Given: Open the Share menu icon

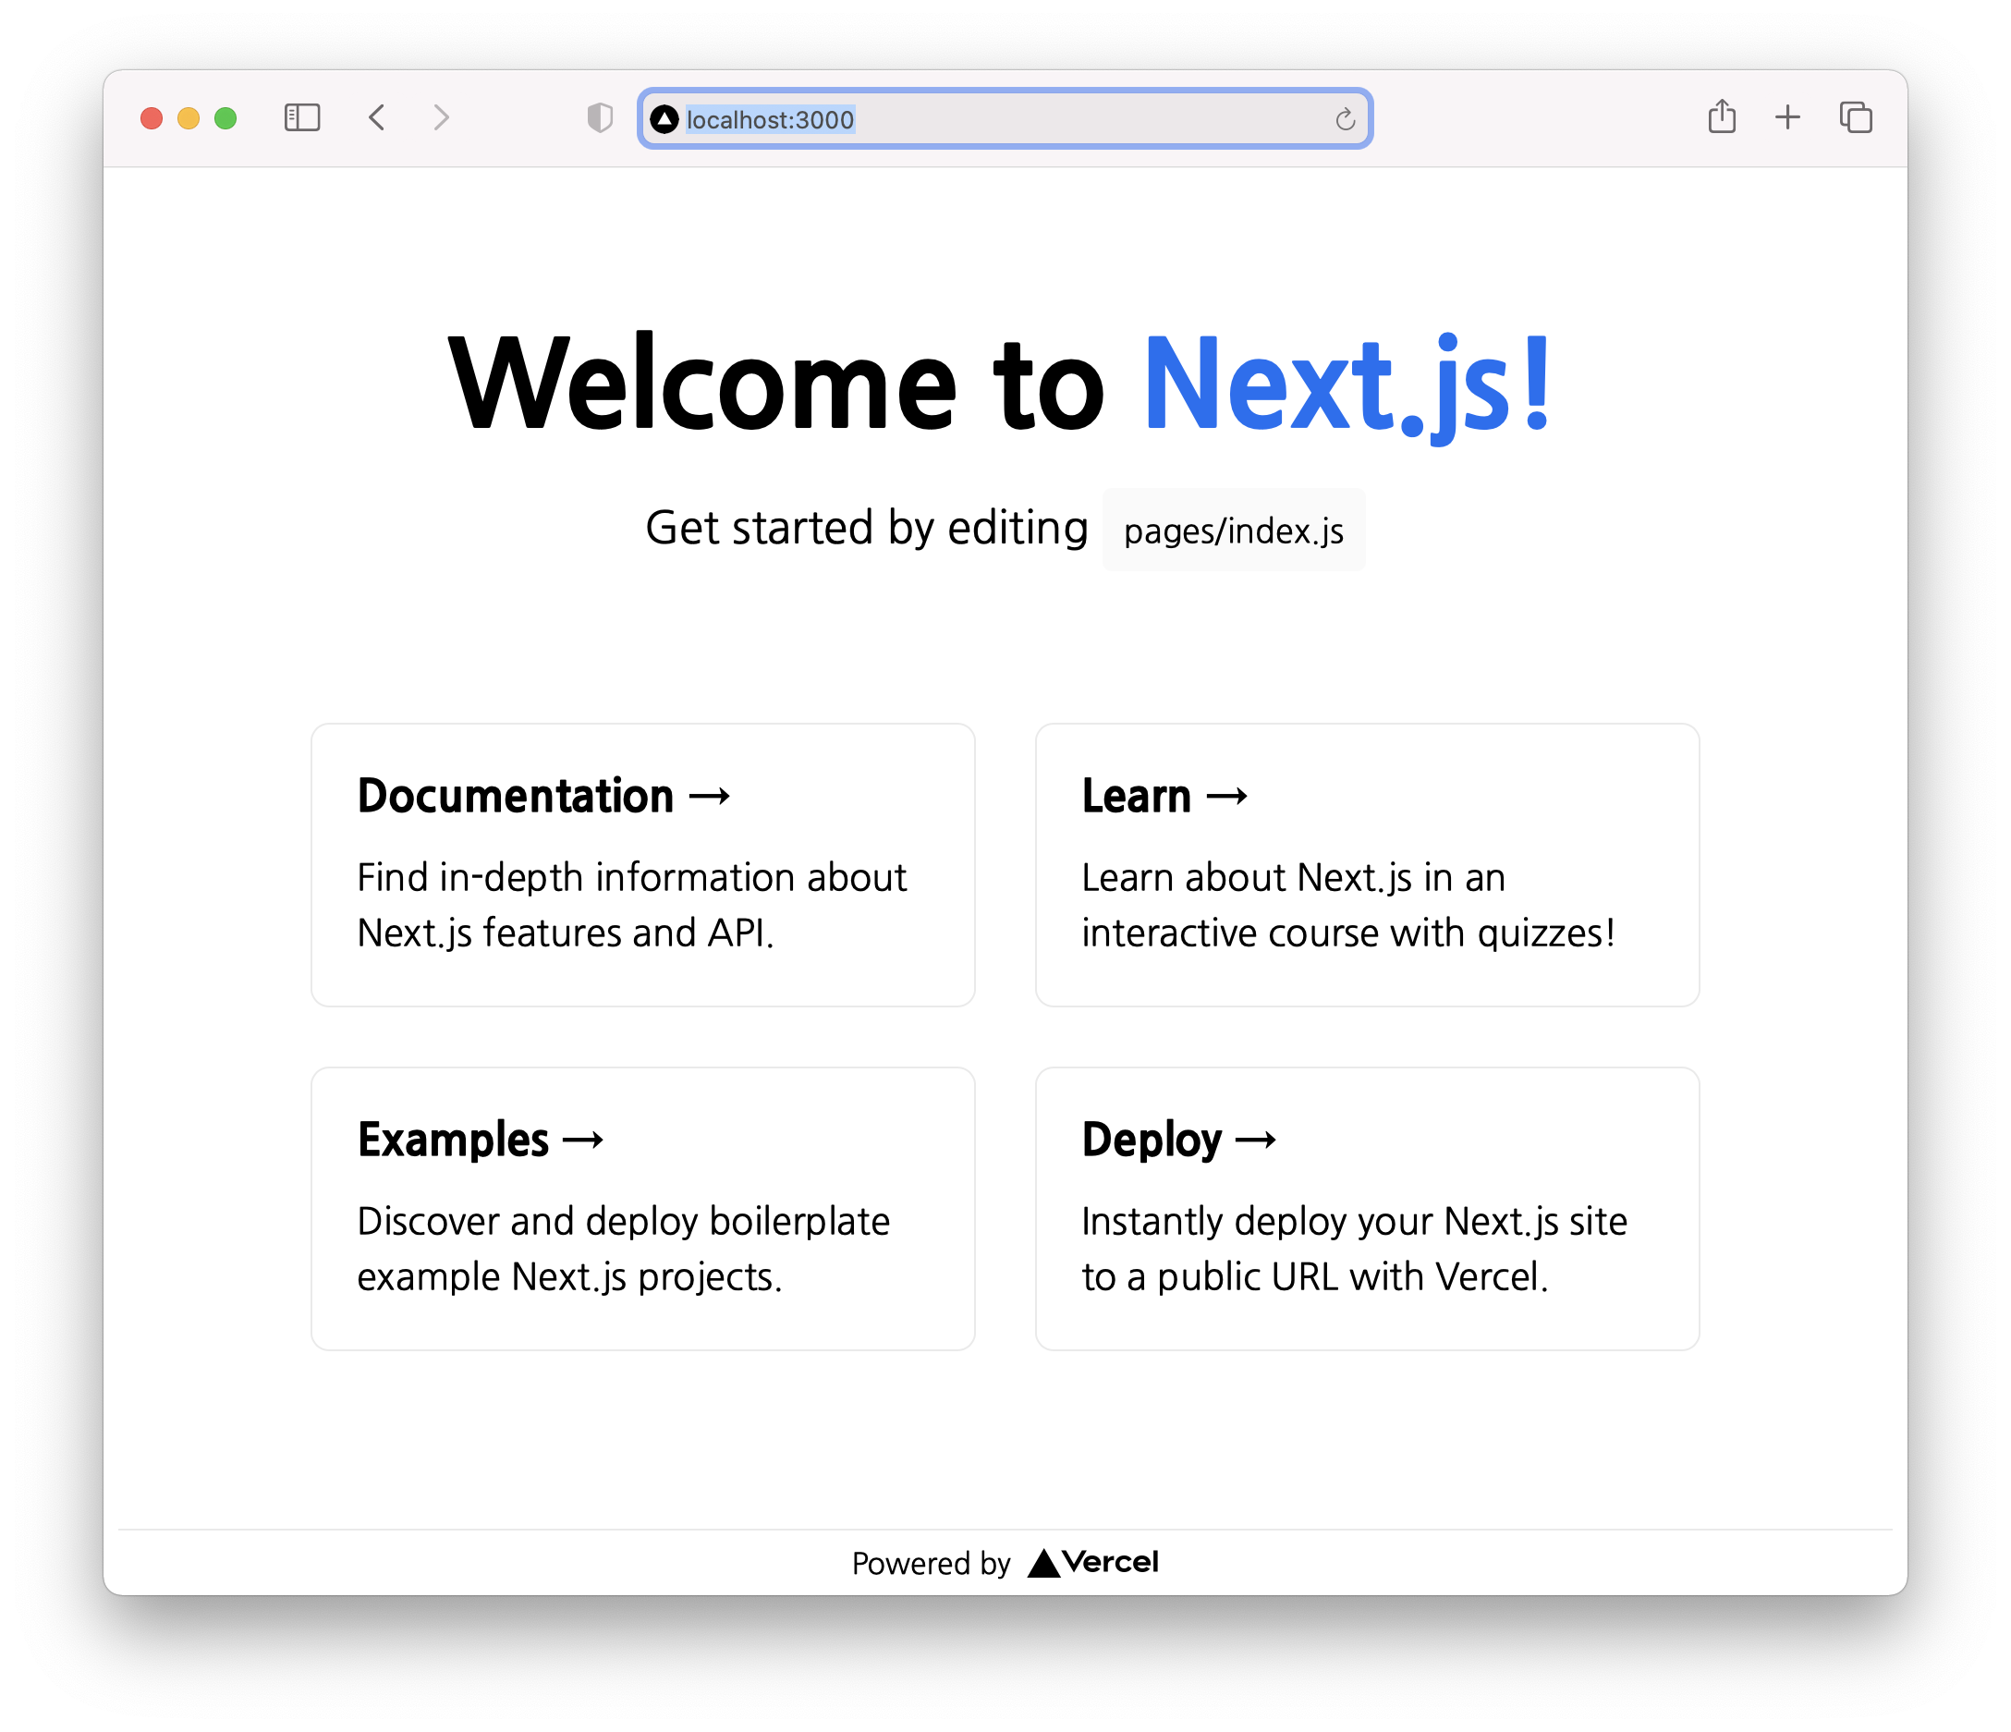Looking at the screenshot, I should pyautogui.click(x=1722, y=116).
